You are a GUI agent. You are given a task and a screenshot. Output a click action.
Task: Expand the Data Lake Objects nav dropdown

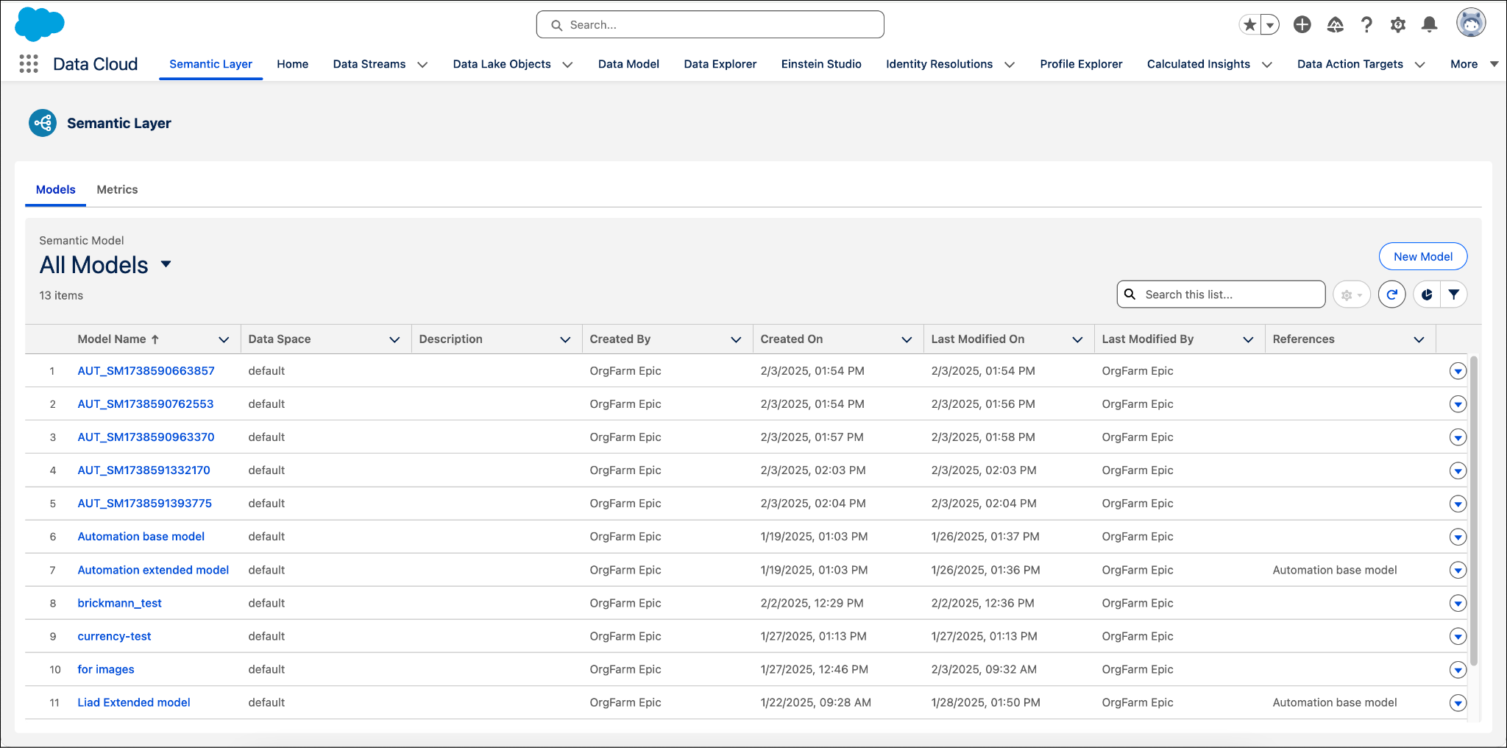[x=567, y=65]
